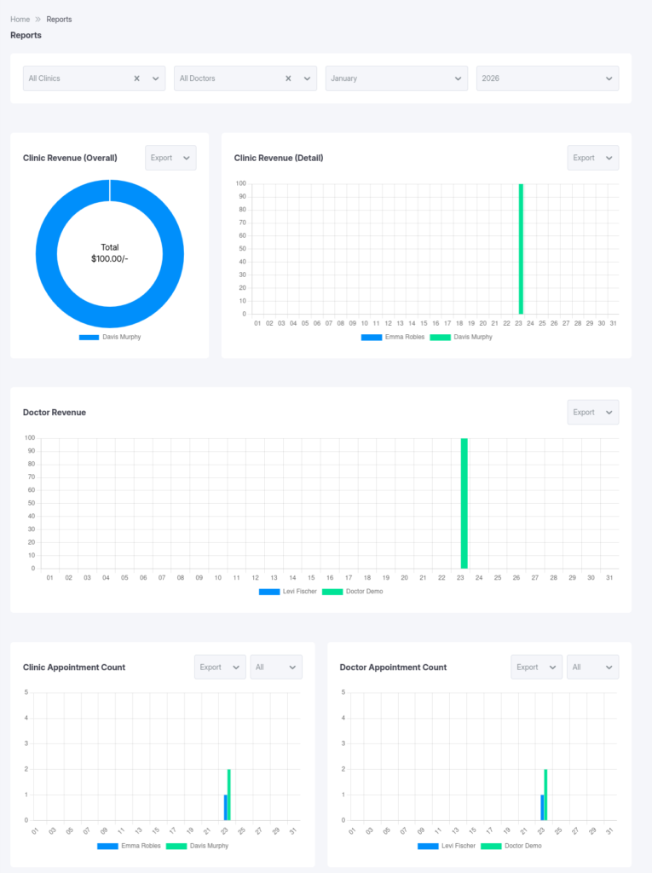
Task: Open the All filter in Doctor Appointment Count
Action: (592, 668)
